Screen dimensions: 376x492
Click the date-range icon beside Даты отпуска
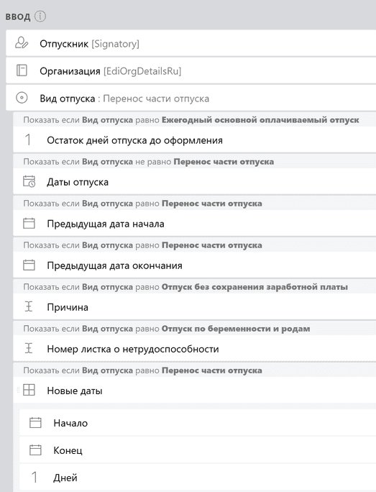pos(29,182)
